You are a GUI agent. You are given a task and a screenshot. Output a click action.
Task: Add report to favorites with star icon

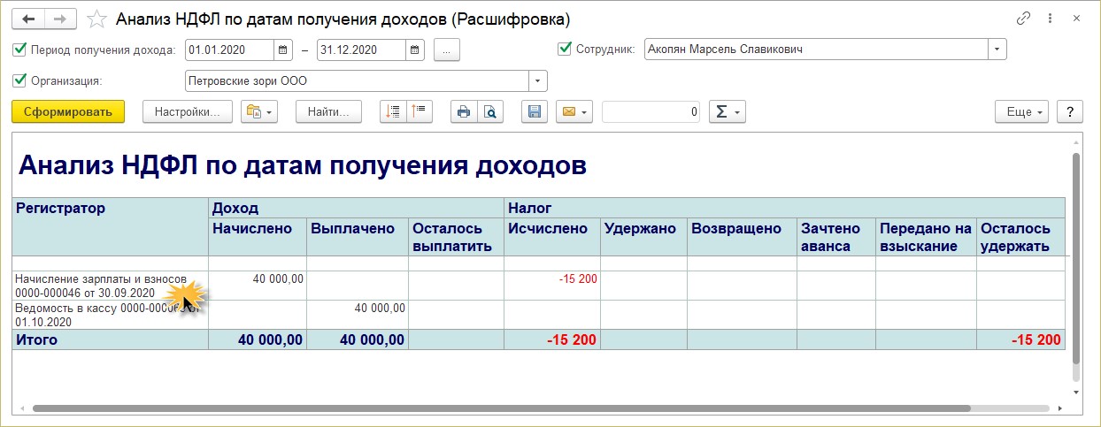tap(98, 19)
